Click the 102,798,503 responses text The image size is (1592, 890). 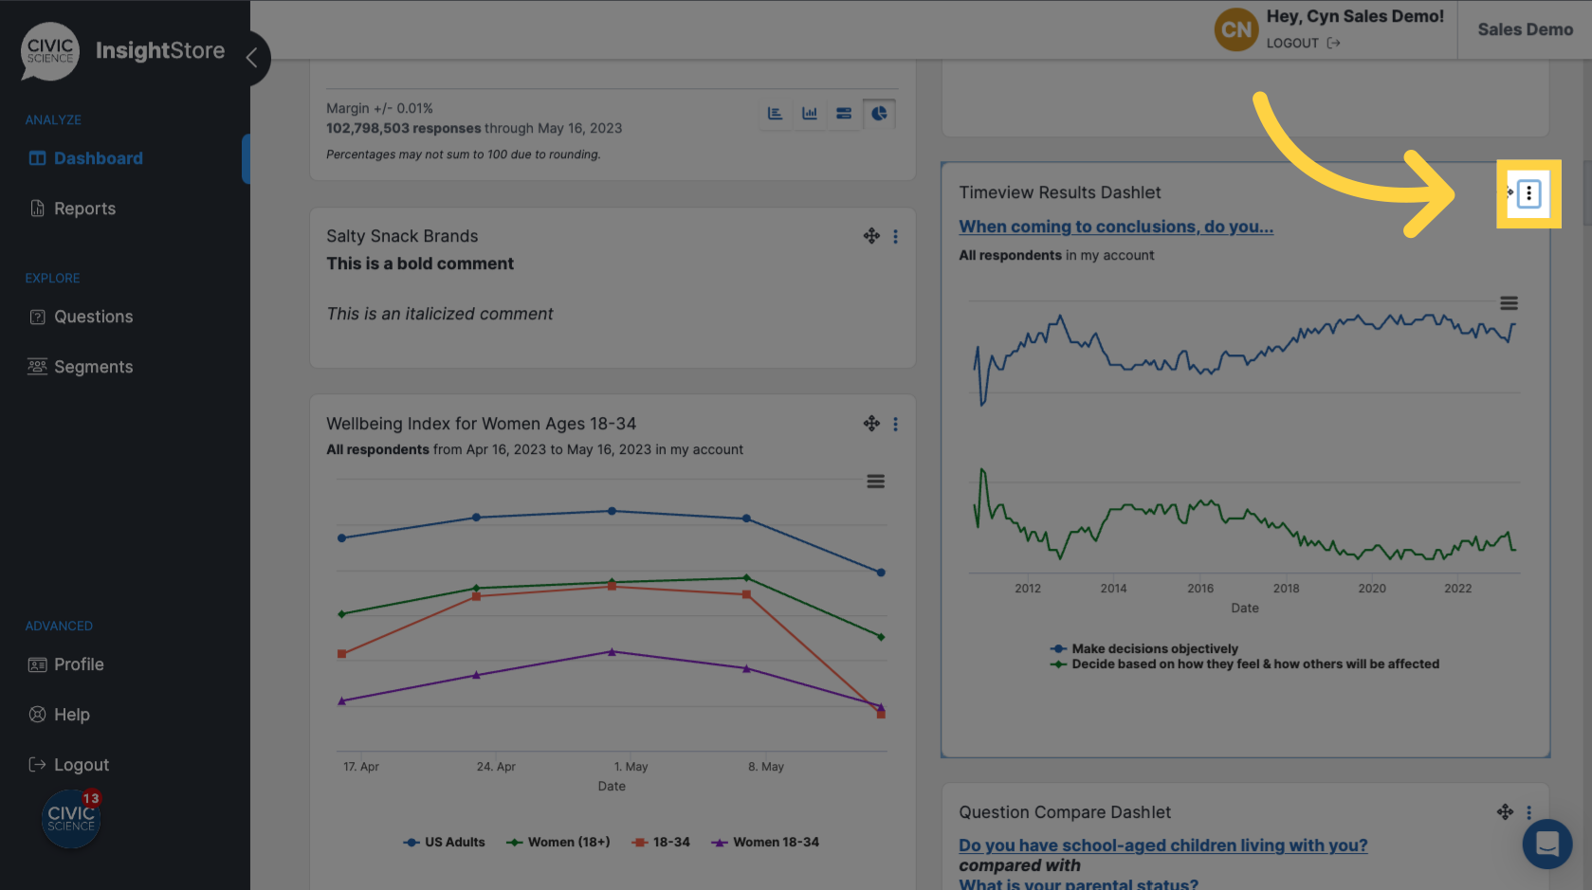(404, 128)
